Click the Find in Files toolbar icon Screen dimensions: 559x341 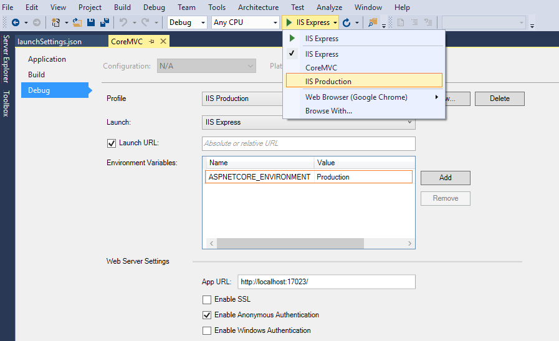coord(373,22)
